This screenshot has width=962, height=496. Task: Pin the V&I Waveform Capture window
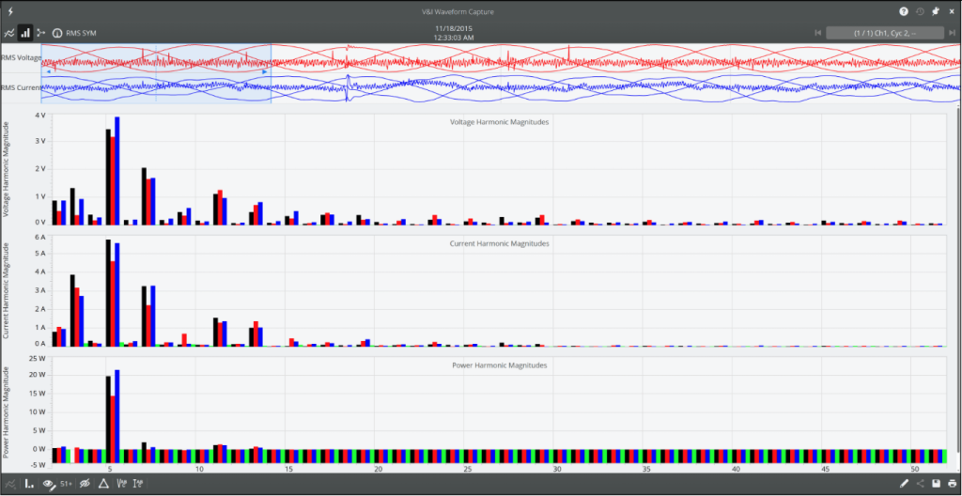(936, 11)
